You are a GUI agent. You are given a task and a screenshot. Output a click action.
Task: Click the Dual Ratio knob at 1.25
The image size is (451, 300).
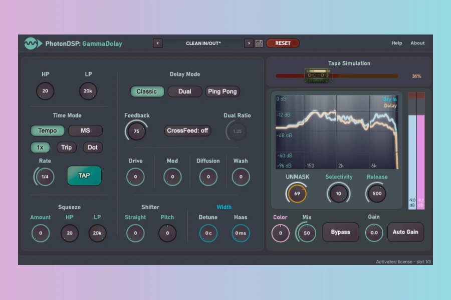click(237, 131)
